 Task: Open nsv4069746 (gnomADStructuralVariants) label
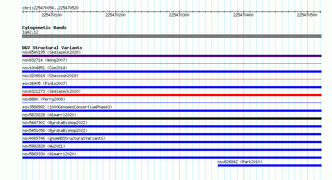[x=64, y=138]
